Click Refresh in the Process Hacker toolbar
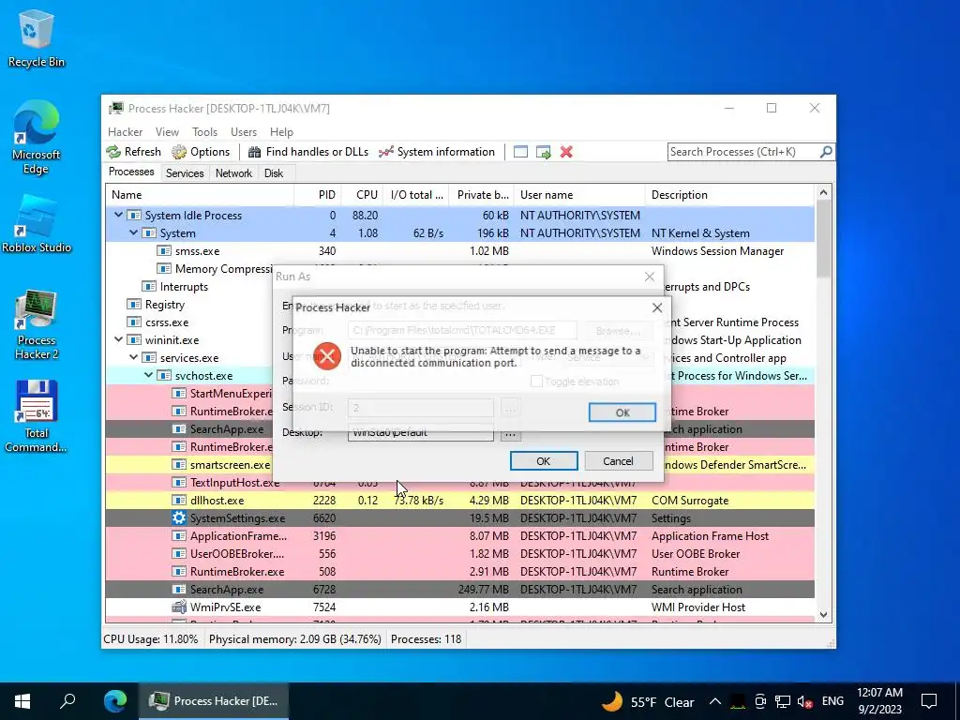Screen dimensions: 960x720 click(x=133, y=152)
